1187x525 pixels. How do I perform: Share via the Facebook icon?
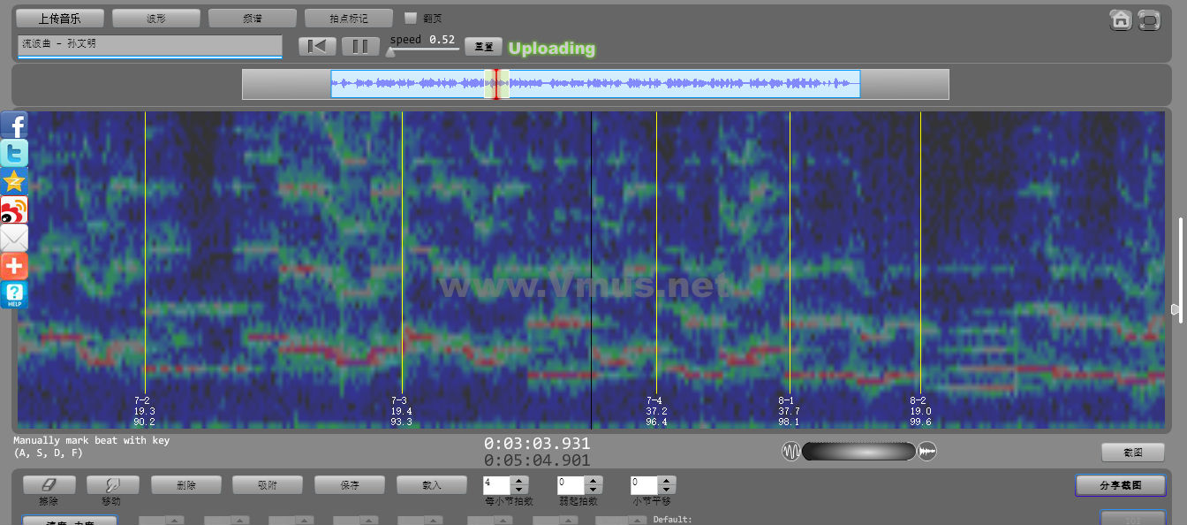click(14, 126)
